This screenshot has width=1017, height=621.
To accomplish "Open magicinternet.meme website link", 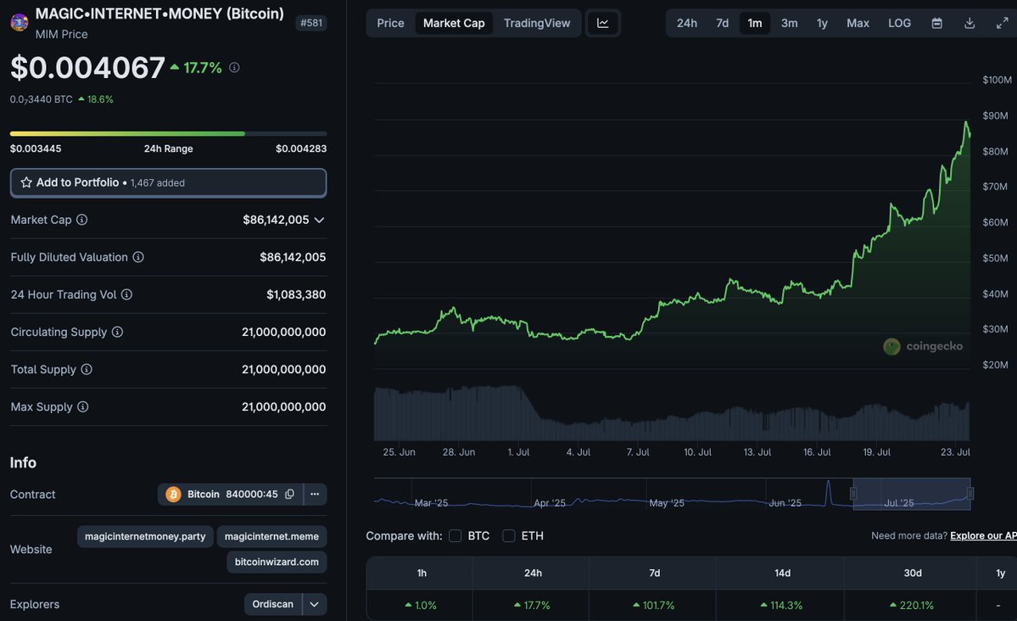I will (271, 537).
